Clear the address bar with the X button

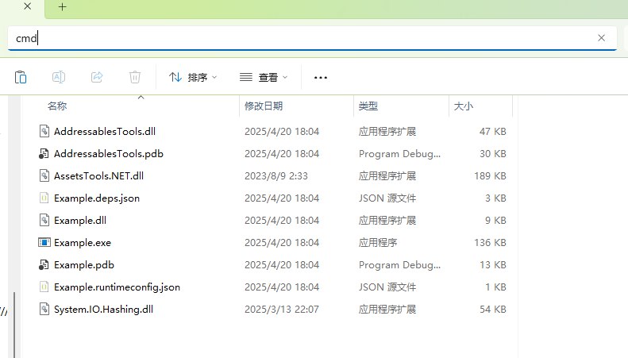602,37
